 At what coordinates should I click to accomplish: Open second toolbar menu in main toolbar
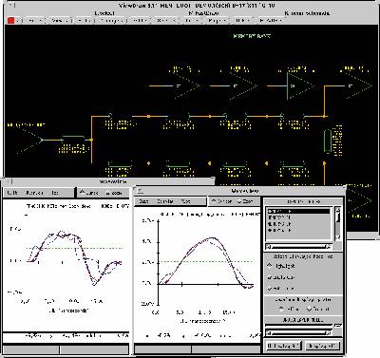(x=60, y=20)
